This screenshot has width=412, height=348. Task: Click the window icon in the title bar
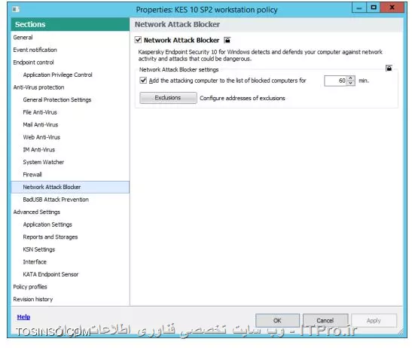click(16, 10)
